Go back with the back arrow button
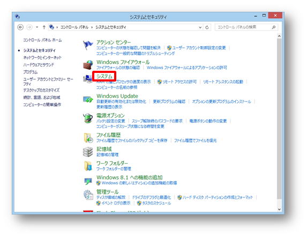This screenshot has width=307, height=237. 20,27
